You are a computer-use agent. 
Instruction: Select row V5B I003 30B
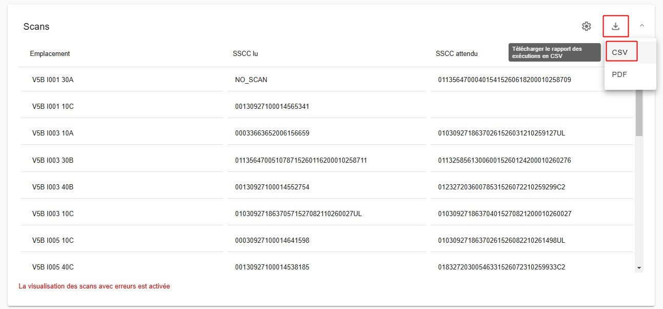click(x=326, y=160)
